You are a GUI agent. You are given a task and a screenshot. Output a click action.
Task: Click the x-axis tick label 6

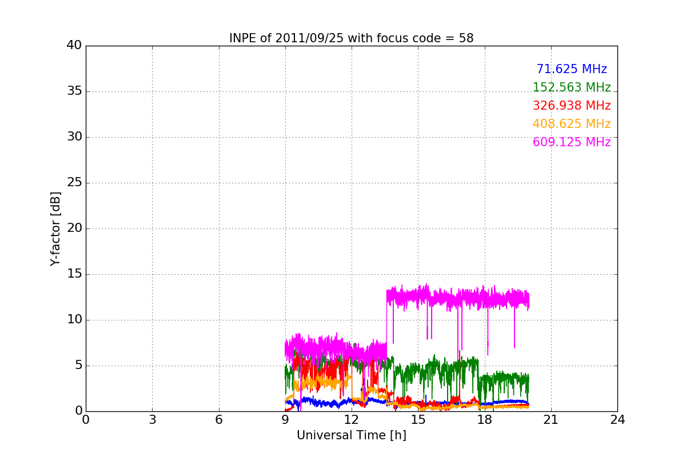pyautogui.click(x=218, y=420)
